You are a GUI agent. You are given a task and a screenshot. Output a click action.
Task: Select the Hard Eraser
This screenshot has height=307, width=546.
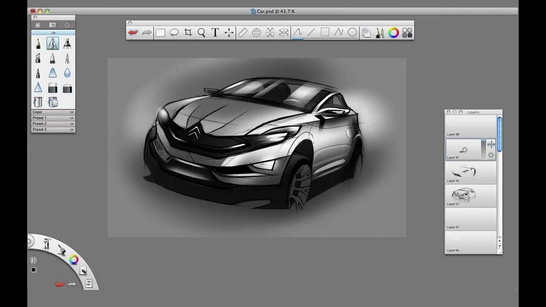click(x=53, y=88)
